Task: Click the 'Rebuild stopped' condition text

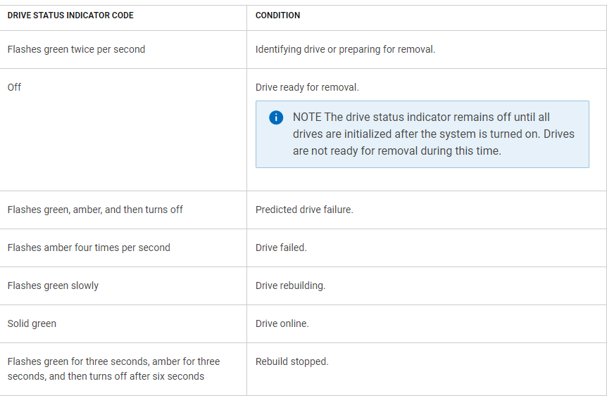Action: point(292,361)
